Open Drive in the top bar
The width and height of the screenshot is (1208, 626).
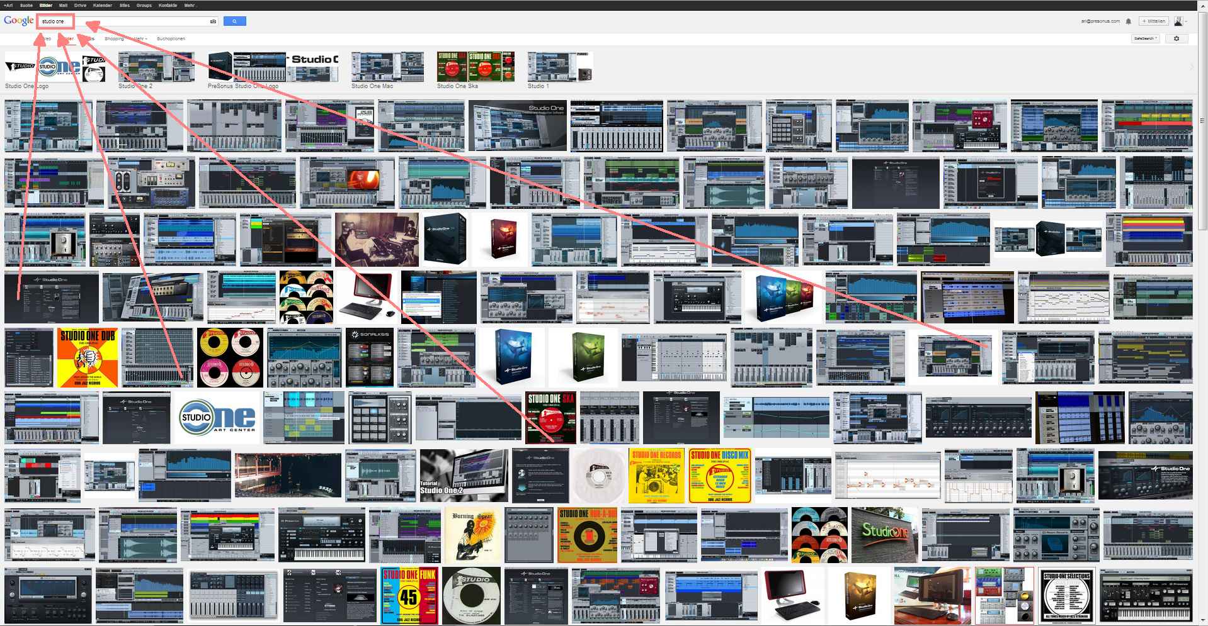coord(80,5)
